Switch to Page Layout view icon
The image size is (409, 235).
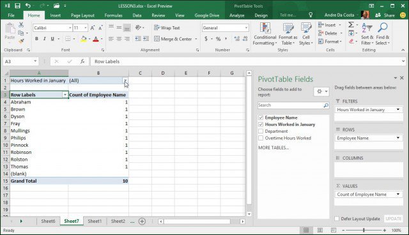320,230
